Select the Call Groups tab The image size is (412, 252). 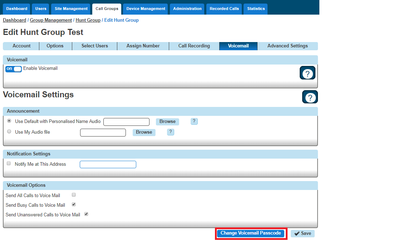[x=107, y=9]
